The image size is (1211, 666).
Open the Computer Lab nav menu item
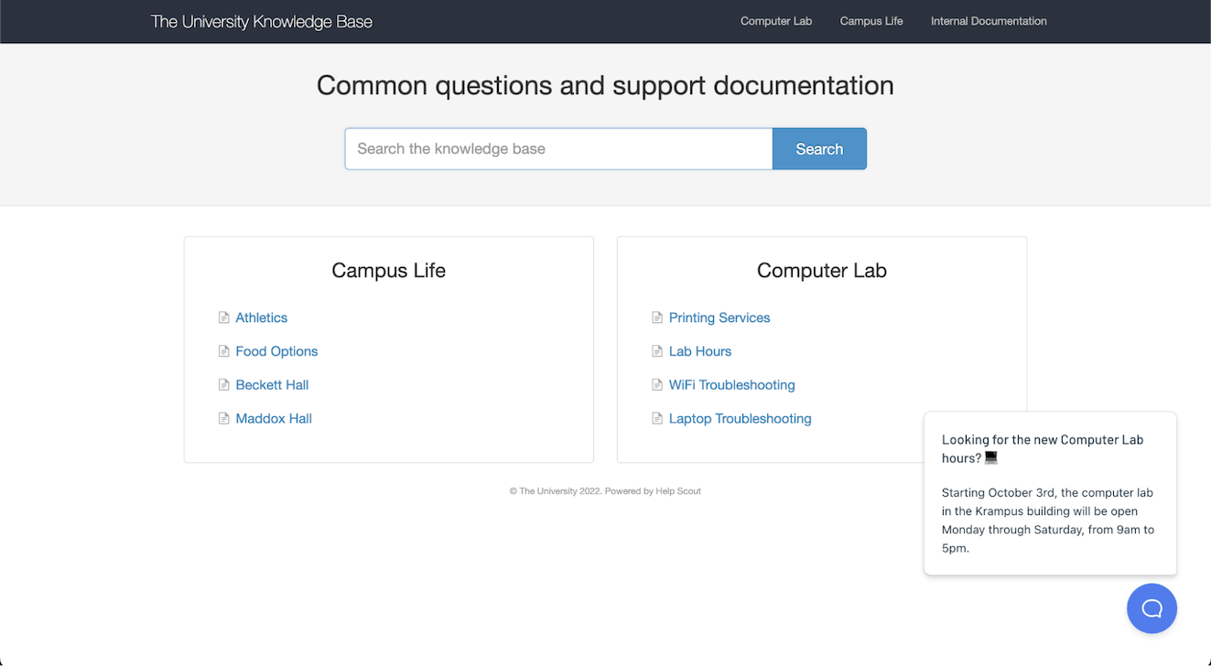pyautogui.click(x=776, y=21)
